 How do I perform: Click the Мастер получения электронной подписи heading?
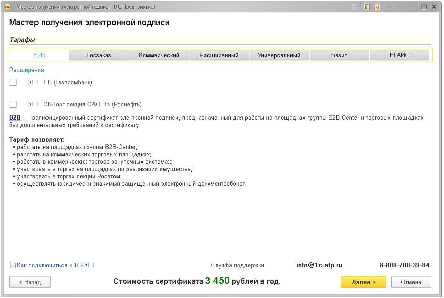click(89, 22)
